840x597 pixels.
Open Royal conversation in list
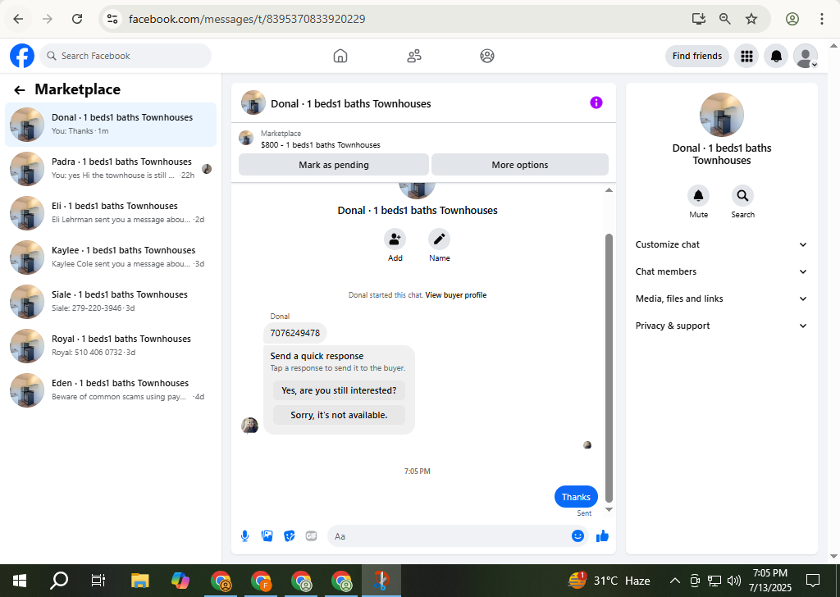click(111, 346)
